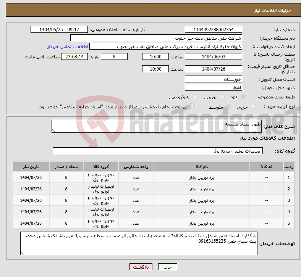Click the شماره نیاز number field
The height and width of the screenshot is (277, 301).
(x=214, y=30)
